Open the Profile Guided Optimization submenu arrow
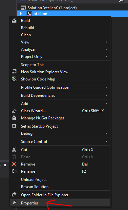Image resolution: width=128 pixels, height=210 pixels. click(x=106, y=87)
